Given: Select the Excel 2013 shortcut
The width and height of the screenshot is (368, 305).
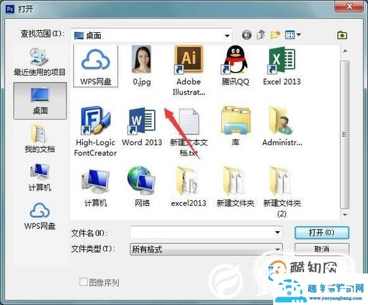Looking at the screenshot, I should point(281,66).
